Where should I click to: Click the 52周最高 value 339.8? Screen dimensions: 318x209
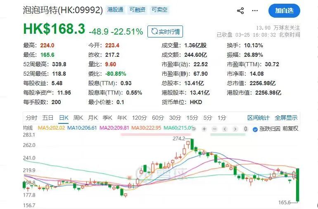59,64
